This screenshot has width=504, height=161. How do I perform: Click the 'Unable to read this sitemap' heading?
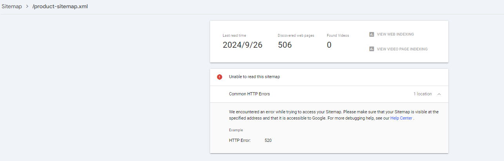(254, 77)
